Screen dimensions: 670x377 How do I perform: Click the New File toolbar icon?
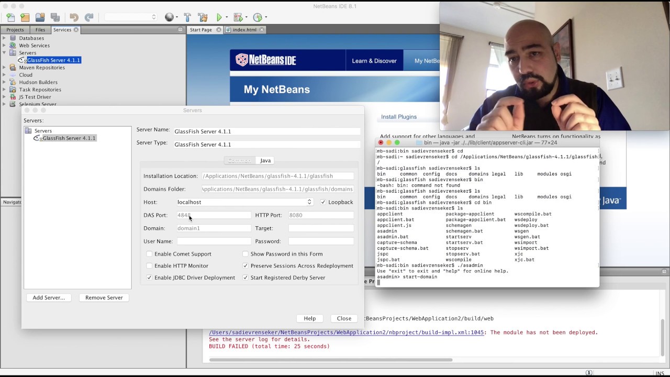(x=10, y=17)
